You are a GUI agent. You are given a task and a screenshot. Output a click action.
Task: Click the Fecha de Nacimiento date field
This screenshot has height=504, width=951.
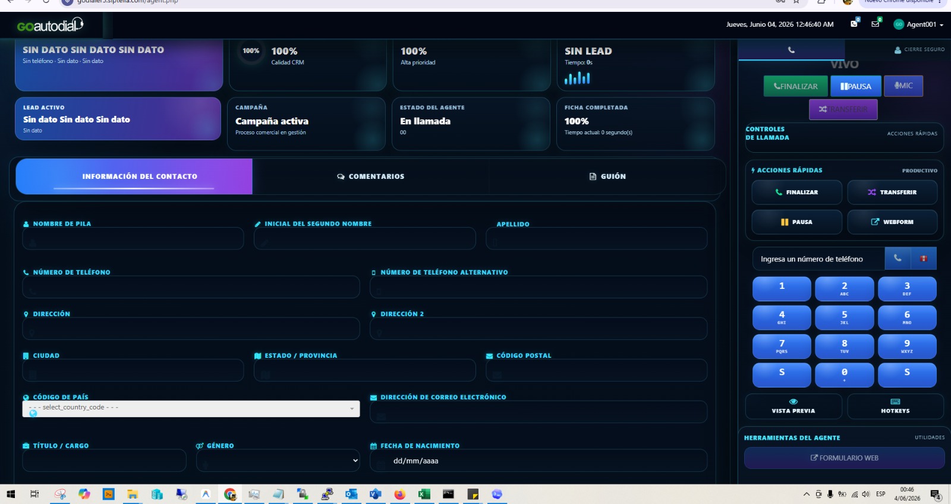[x=539, y=461]
